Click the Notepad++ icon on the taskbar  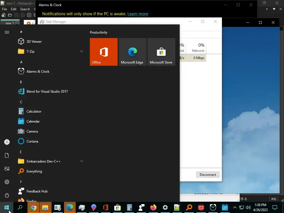tap(177, 207)
